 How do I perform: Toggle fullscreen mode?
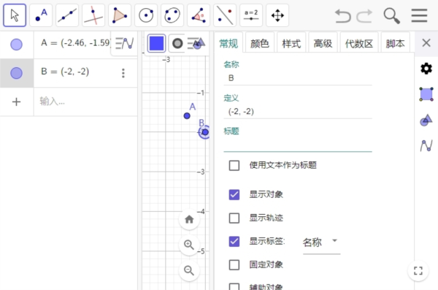pyautogui.click(x=418, y=270)
